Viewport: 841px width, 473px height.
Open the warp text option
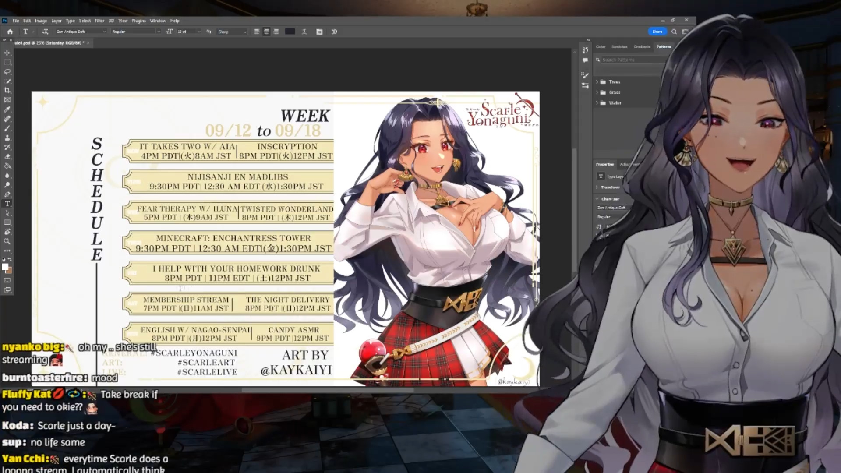coord(304,32)
